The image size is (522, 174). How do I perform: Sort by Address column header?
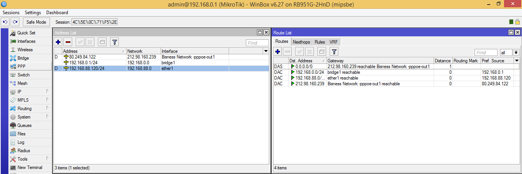[x=94, y=51]
